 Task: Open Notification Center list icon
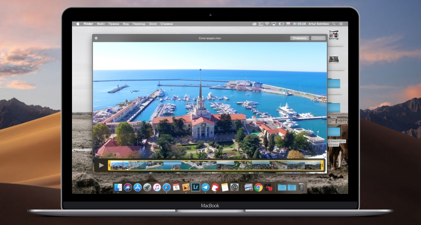point(341,24)
